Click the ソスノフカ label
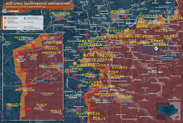 click(161, 31)
